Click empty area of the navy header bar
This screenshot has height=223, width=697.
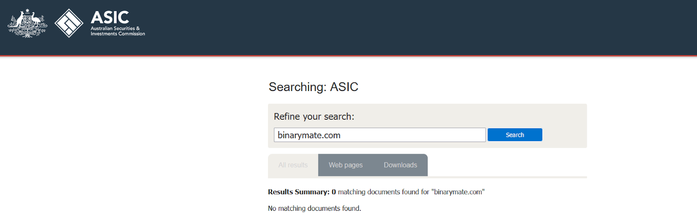click(x=392, y=27)
